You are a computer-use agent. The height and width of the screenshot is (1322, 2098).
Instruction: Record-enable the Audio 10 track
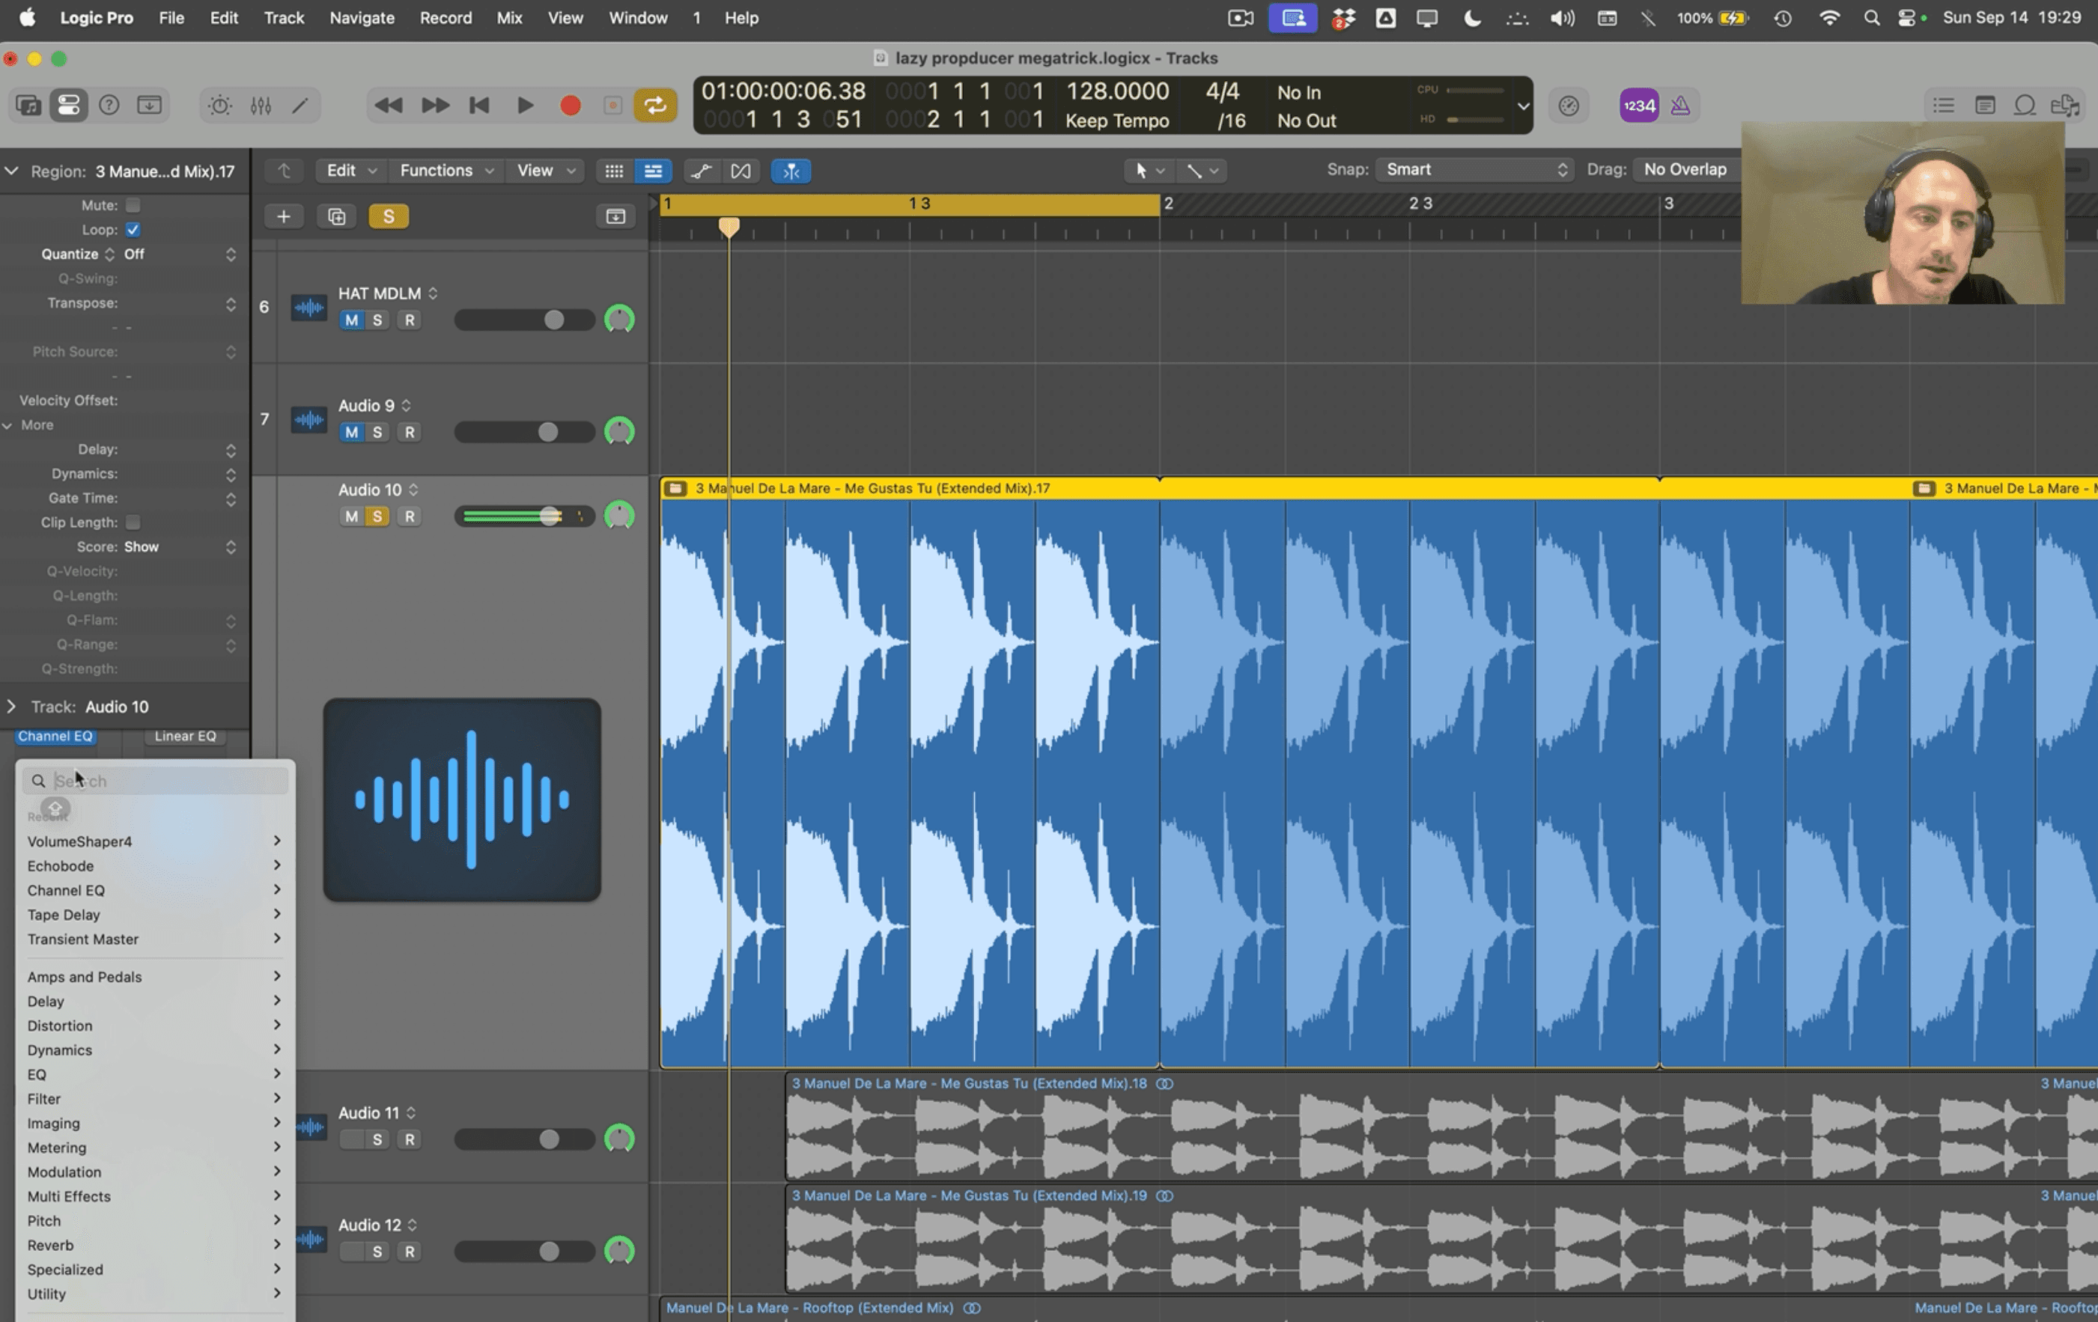click(x=410, y=517)
